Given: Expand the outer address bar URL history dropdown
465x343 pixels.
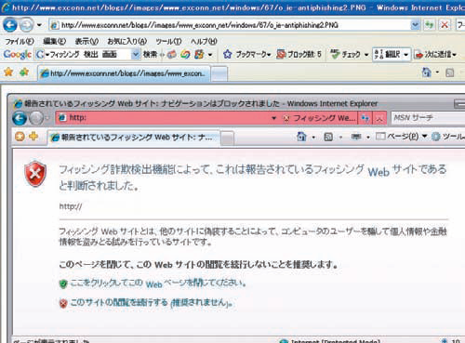Looking at the screenshot, I should coord(415,25).
